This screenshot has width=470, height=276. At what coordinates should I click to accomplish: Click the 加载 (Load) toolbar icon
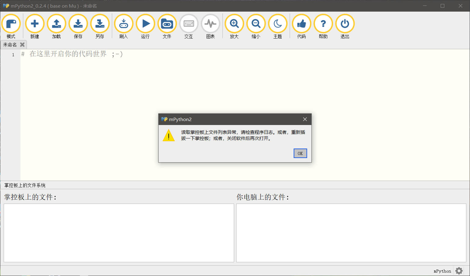click(x=57, y=24)
